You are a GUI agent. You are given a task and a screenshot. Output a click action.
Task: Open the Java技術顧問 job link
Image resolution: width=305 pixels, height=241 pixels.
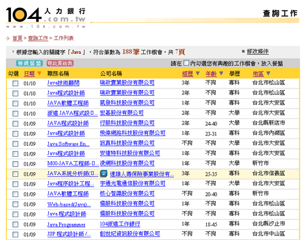tap(63, 83)
